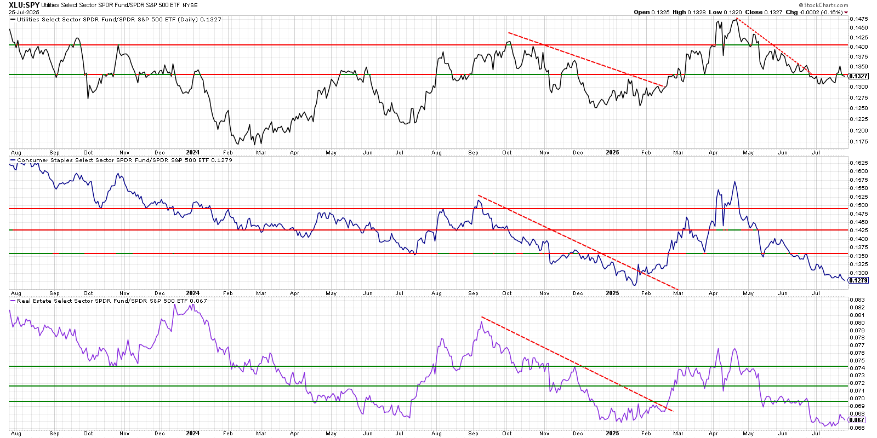Click the 0.072 axis label
The width and height of the screenshot is (877, 438).
coord(857,383)
